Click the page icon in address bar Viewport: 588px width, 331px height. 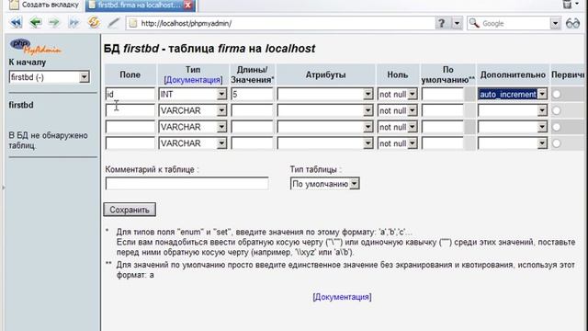pos(132,23)
